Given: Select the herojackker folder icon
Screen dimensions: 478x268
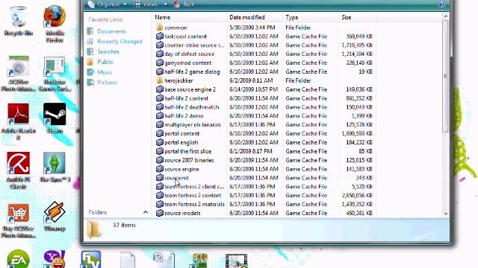Looking at the screenshot, I should point(159,80).
